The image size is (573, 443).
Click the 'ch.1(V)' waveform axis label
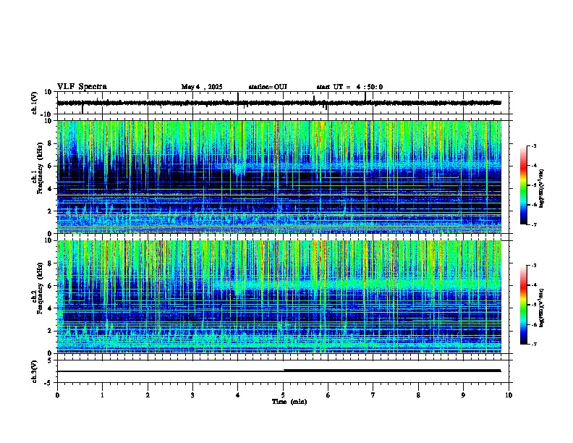[x=35, y=103]
